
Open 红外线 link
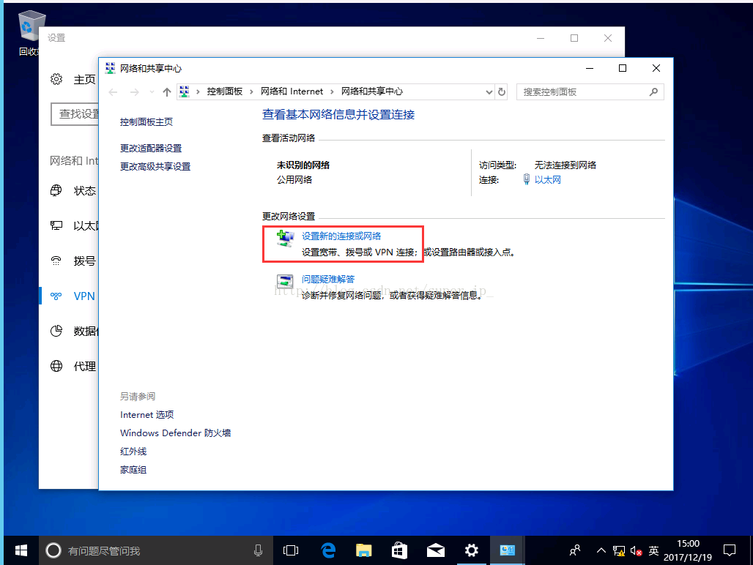(133, 452)
